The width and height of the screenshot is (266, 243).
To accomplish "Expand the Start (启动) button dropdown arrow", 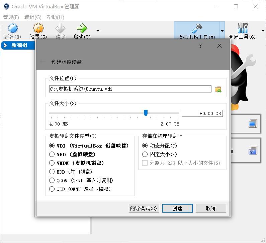I will (98, 31).
